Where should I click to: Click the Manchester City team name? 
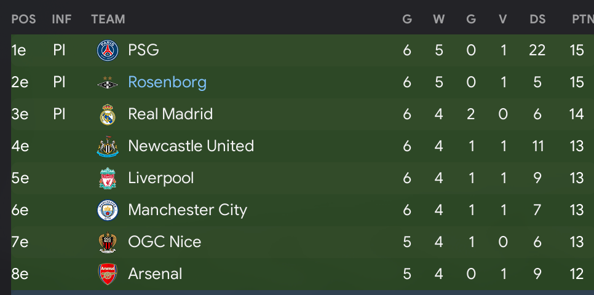pyautogui.click(x=188, y=210)
